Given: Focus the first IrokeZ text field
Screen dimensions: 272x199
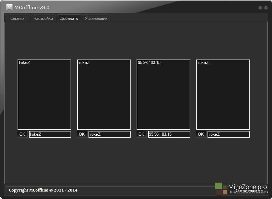Looking at the screenshot, I should click(50, 134).
